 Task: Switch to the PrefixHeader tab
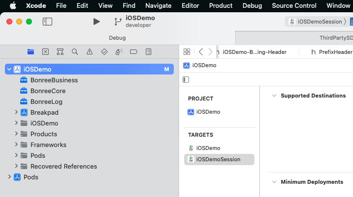(x=331, y=51)
